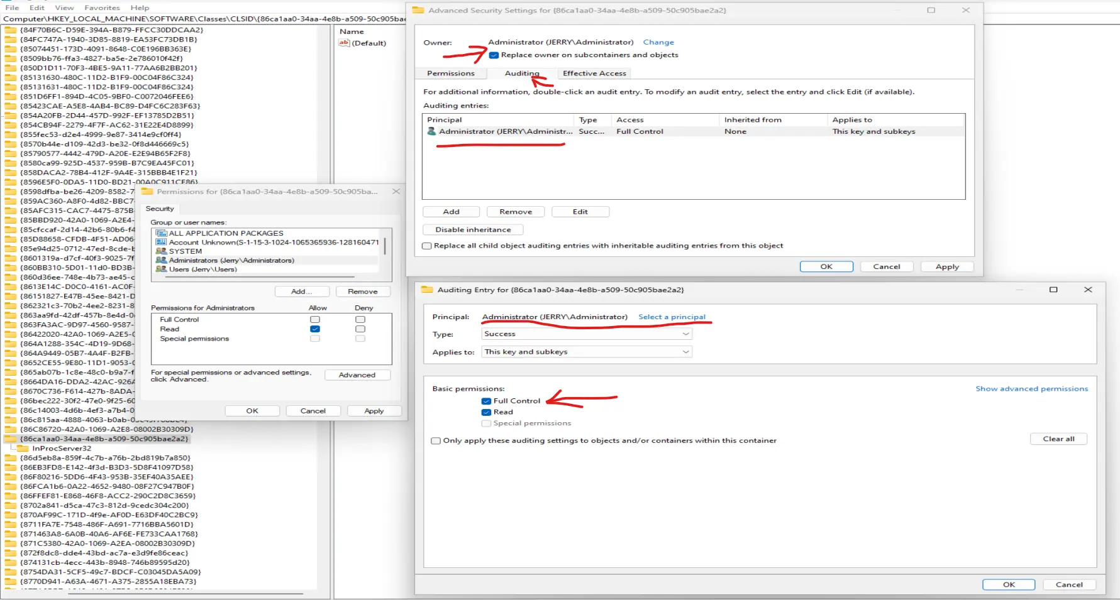The image size is (1120, 600).
Task: Click folder icon of {8754DA31-5CF5-49c7-BDCF-C03045DA5A09}
Action: [x=11, y=572]
